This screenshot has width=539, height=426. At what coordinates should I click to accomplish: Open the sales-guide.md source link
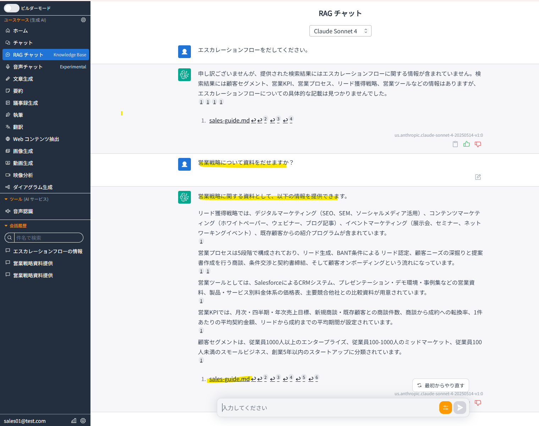[x=229, y=379]
